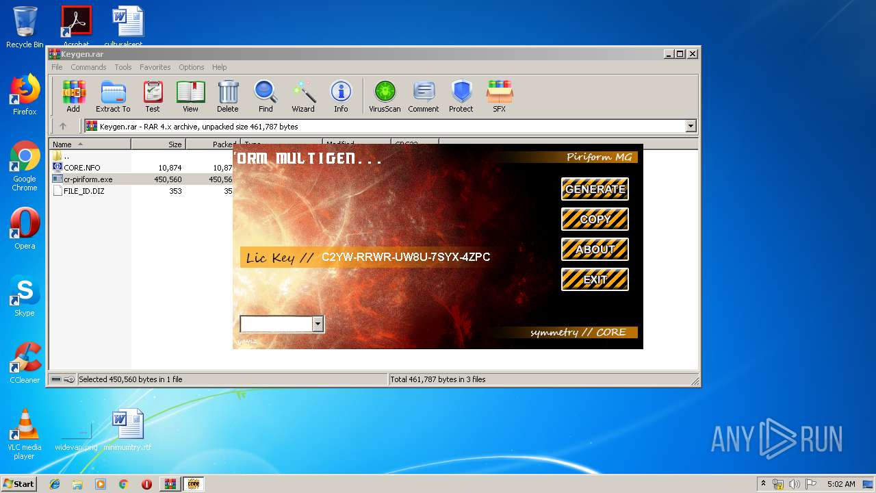Click the SFX toolbar icon
Screen dimensions: 876x493
point(500,96)
